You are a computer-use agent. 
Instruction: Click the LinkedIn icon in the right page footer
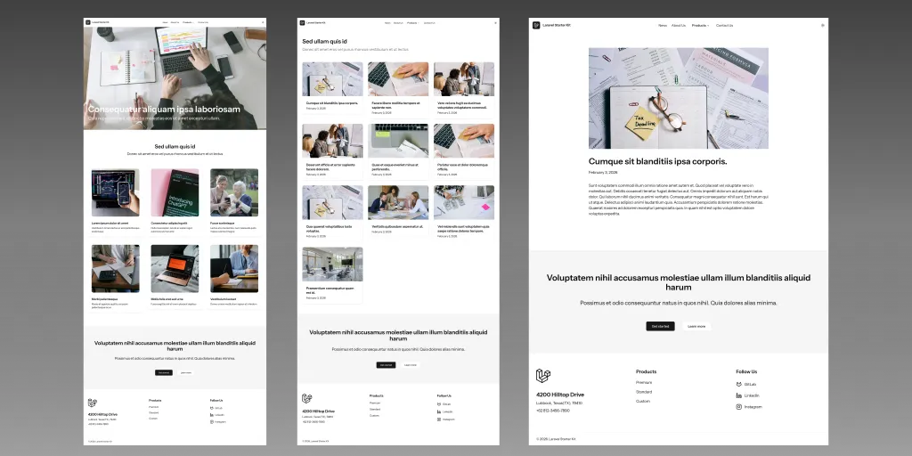pos(738,395)
